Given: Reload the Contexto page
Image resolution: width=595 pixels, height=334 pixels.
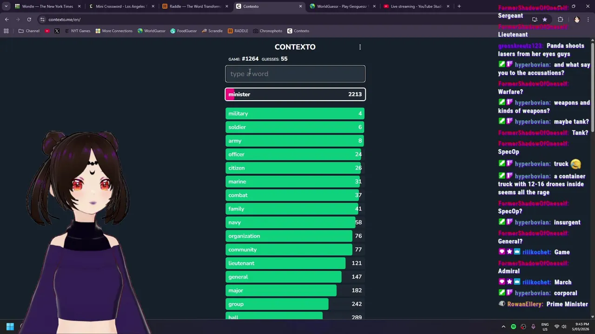Looking at the screenshot, I should click(29, 19).
